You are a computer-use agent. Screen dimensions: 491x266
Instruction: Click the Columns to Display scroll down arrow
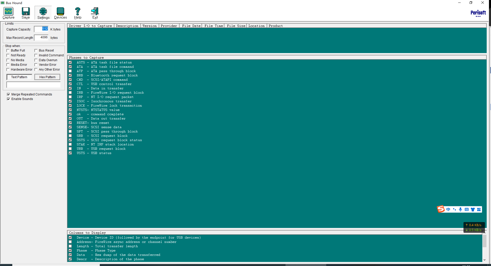click(x=484, y=260)
